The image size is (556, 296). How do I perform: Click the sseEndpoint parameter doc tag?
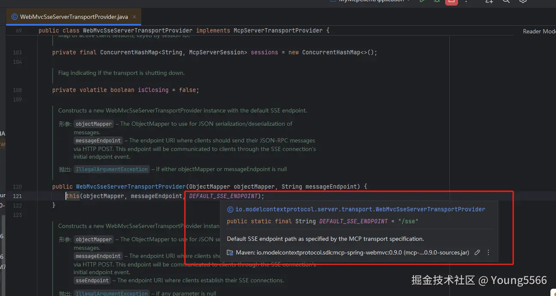92,281
